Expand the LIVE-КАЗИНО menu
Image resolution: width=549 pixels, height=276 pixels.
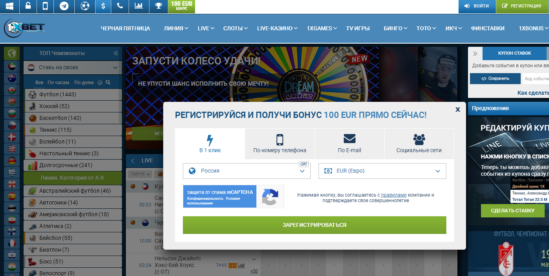277,28
